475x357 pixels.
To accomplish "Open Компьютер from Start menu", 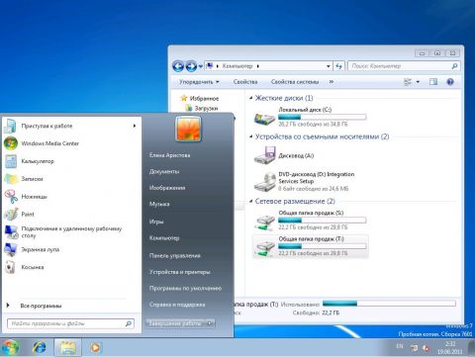I will (164, 237).
